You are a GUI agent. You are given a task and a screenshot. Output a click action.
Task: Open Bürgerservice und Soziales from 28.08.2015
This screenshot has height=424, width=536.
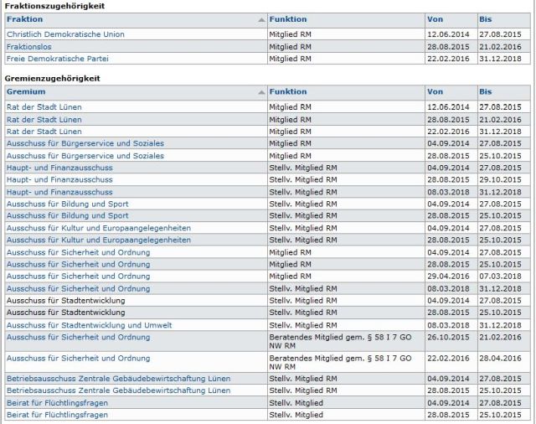click(85, 156)
